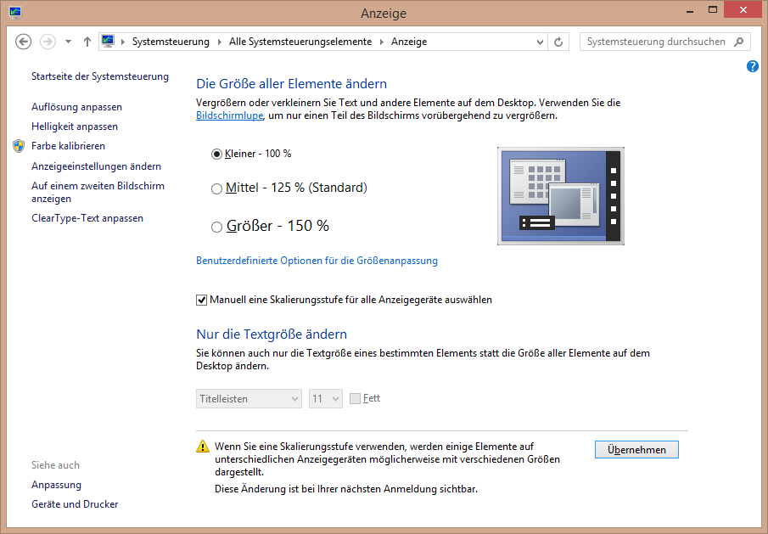This screenshot has height=534, width=768.
Task: Click the Übernehmen button
Action: [636, 450]
